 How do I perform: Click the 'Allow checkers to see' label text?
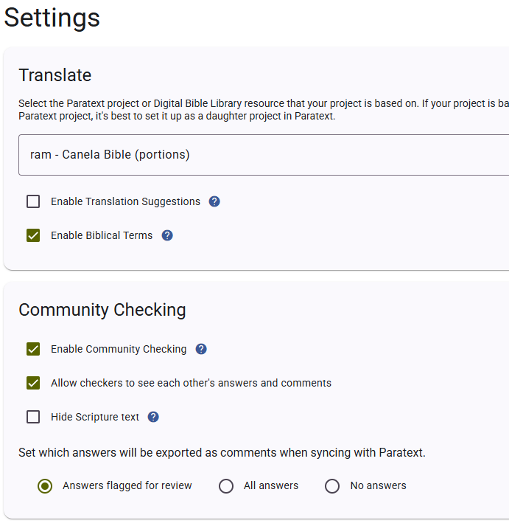191,383
